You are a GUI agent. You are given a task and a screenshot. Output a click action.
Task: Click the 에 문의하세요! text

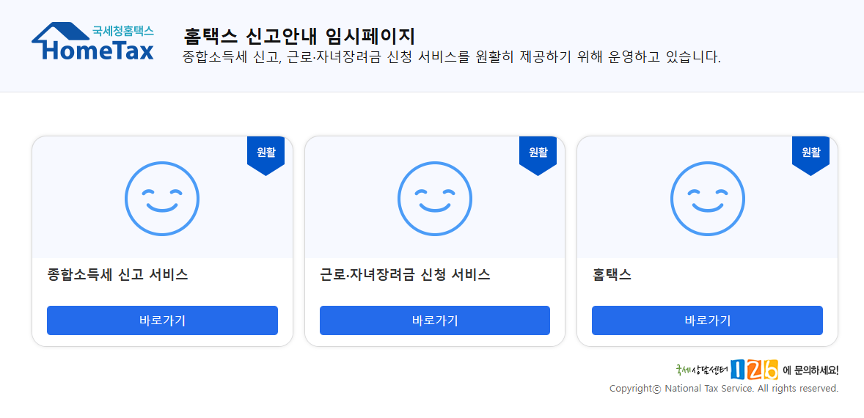click(x=810, y=370)
